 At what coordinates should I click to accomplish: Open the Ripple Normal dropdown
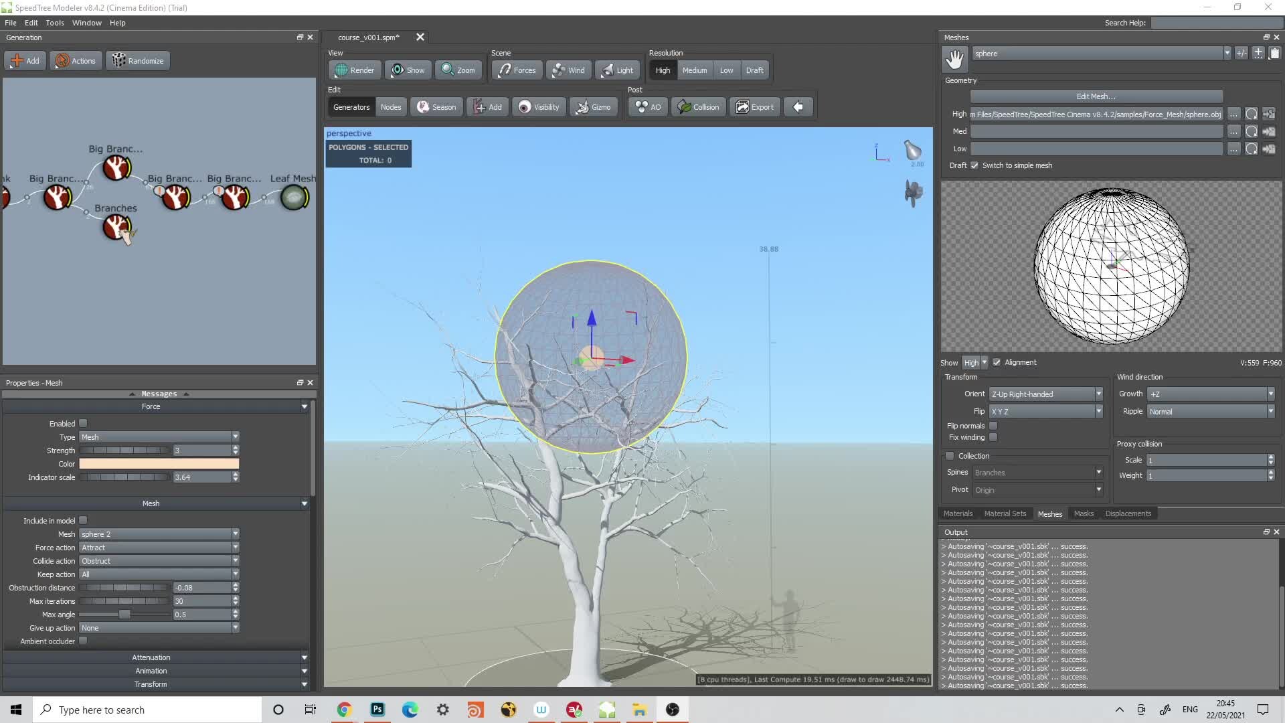point(1209,411)
